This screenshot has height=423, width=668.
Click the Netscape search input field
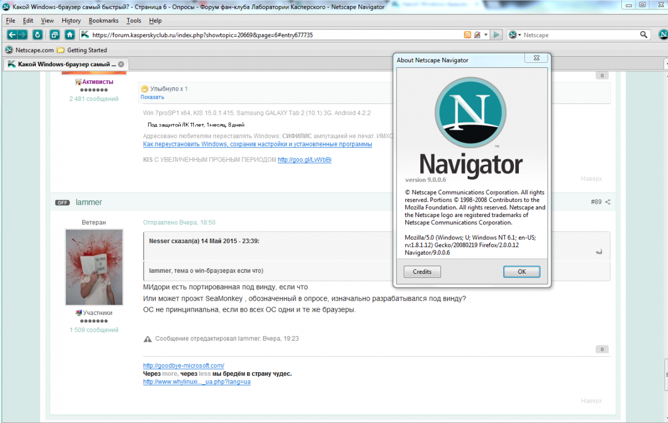(580, 35)
